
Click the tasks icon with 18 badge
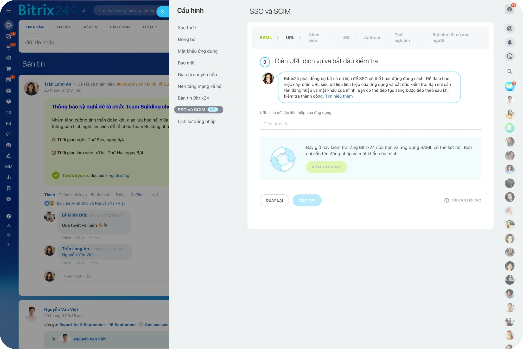9,36
